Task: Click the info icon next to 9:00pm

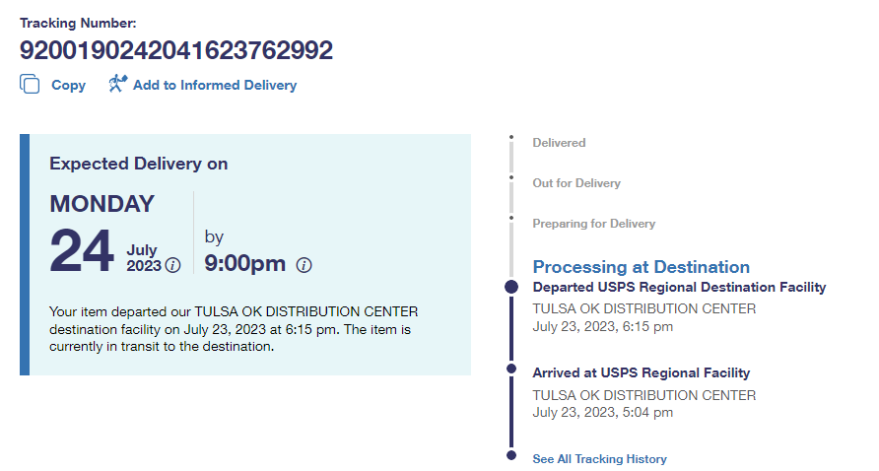Action: coord(304,264)
